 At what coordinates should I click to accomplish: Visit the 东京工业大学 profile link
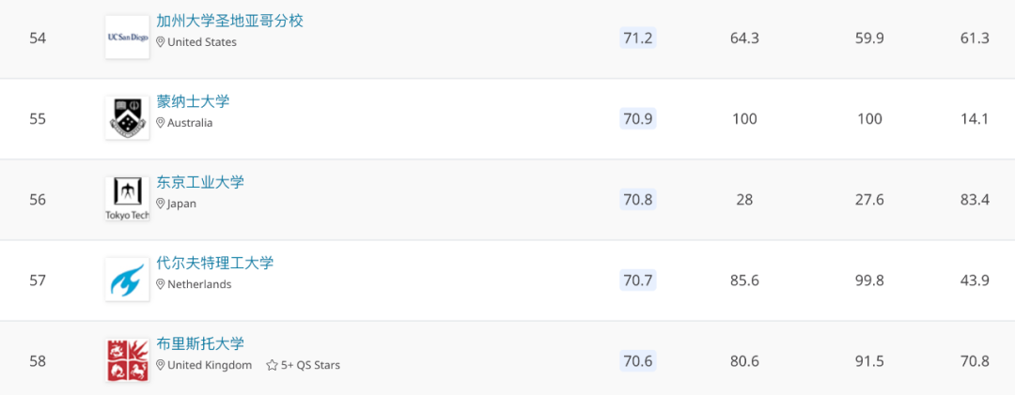tap(200, 182)
